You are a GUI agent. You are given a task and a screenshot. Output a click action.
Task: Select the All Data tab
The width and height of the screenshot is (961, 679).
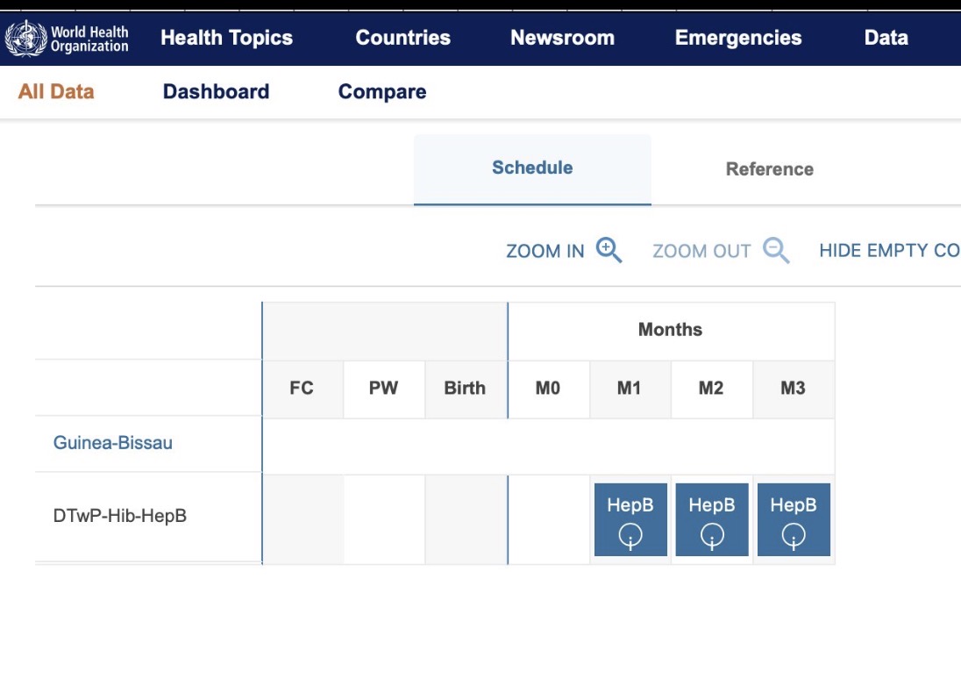click(56, 91)
